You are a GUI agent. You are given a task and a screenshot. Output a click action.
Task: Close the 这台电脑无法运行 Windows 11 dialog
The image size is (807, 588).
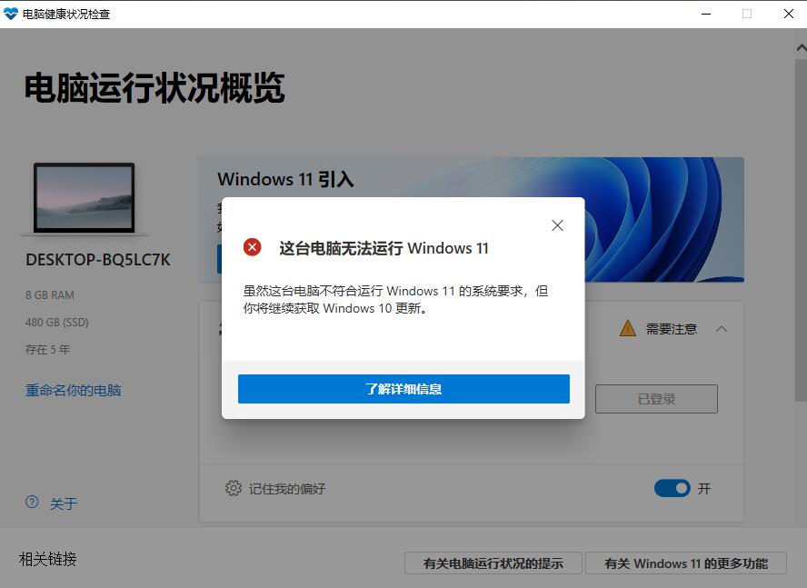click(x=557, y=225)
